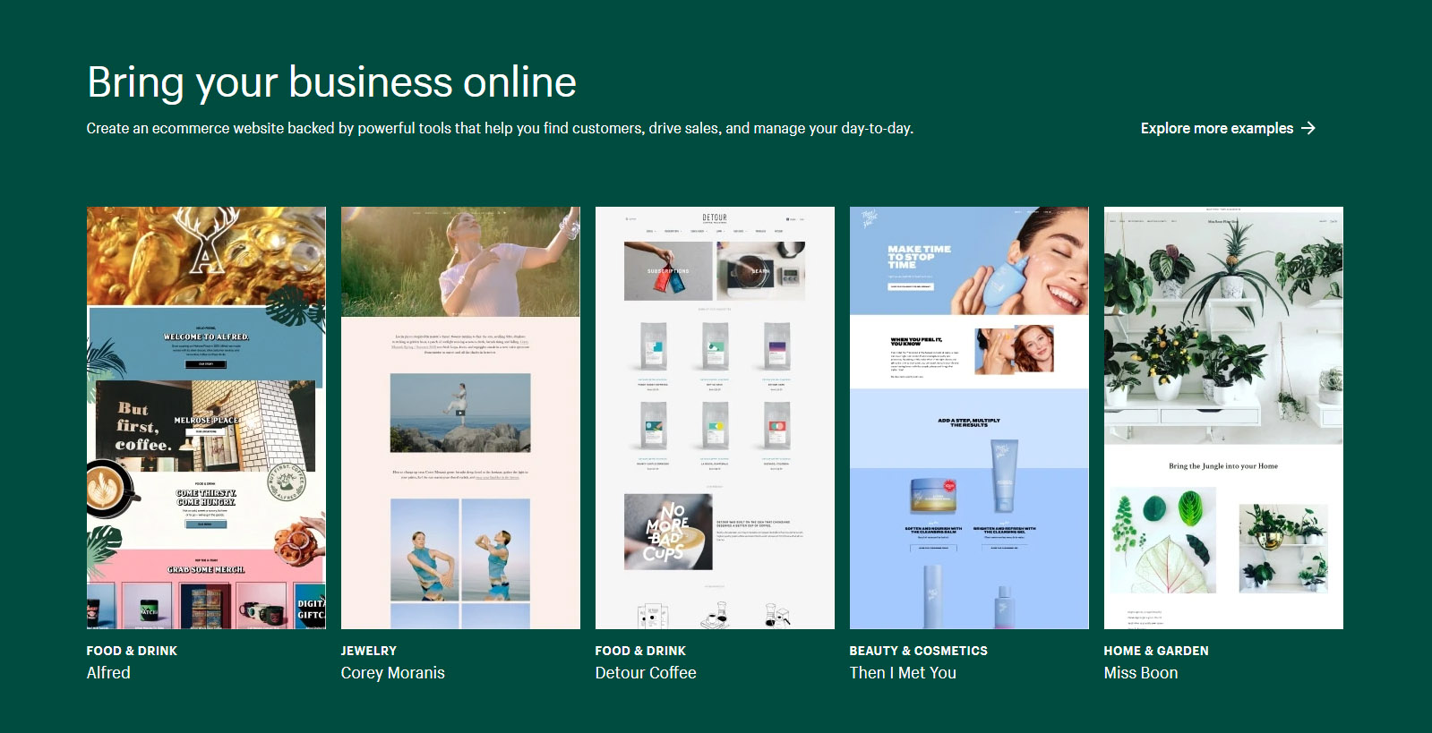
Task: Click the Then I Met You name
Action: point(903,673)
